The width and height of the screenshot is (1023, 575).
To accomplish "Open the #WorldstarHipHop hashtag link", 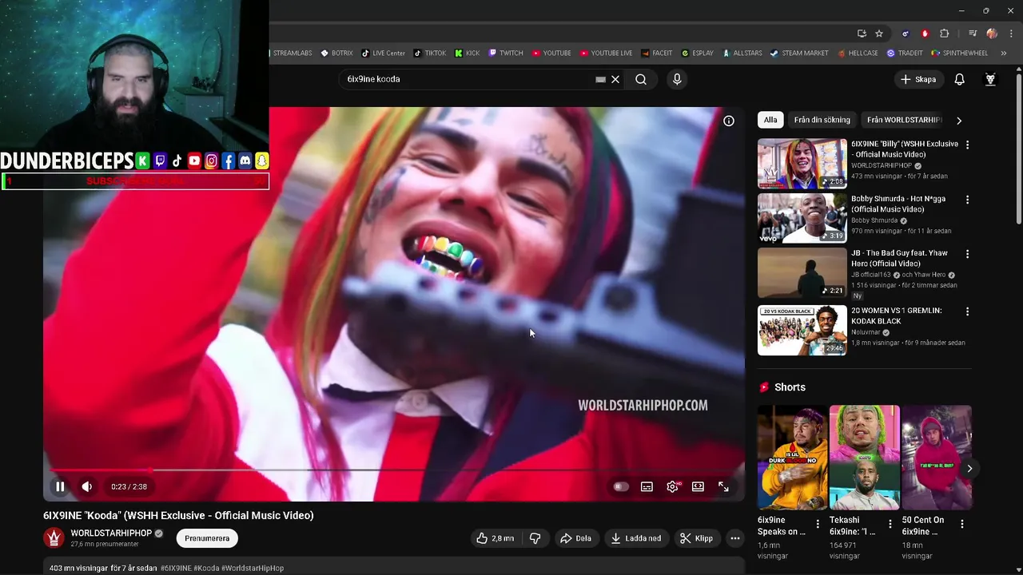I will click(253, 568).
